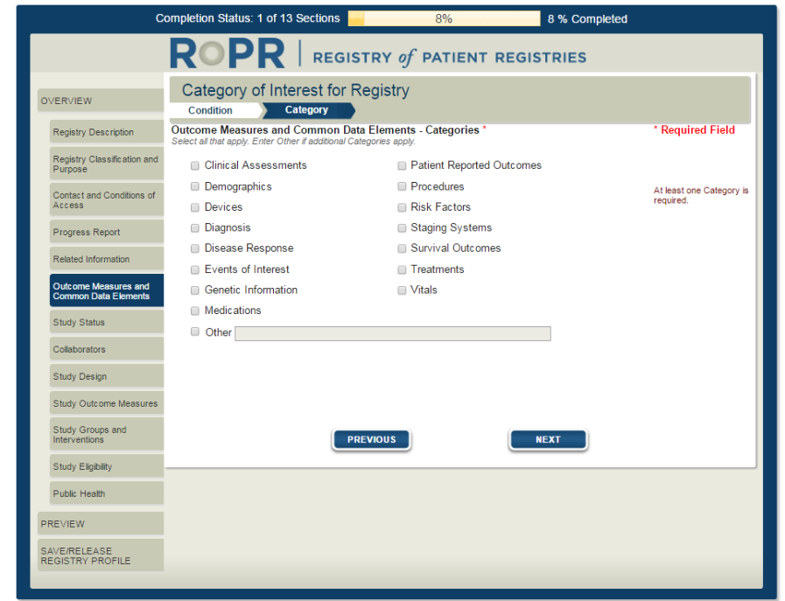Click the 'Required Field' note
The image size is (785, 601).
[x=694, y=130]
